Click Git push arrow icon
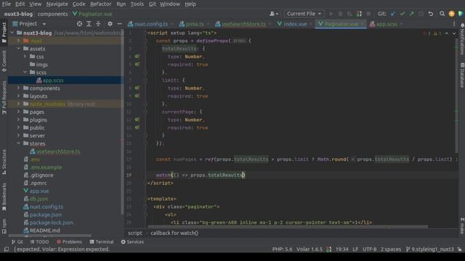The image size is (465, 261). point(412,14)
